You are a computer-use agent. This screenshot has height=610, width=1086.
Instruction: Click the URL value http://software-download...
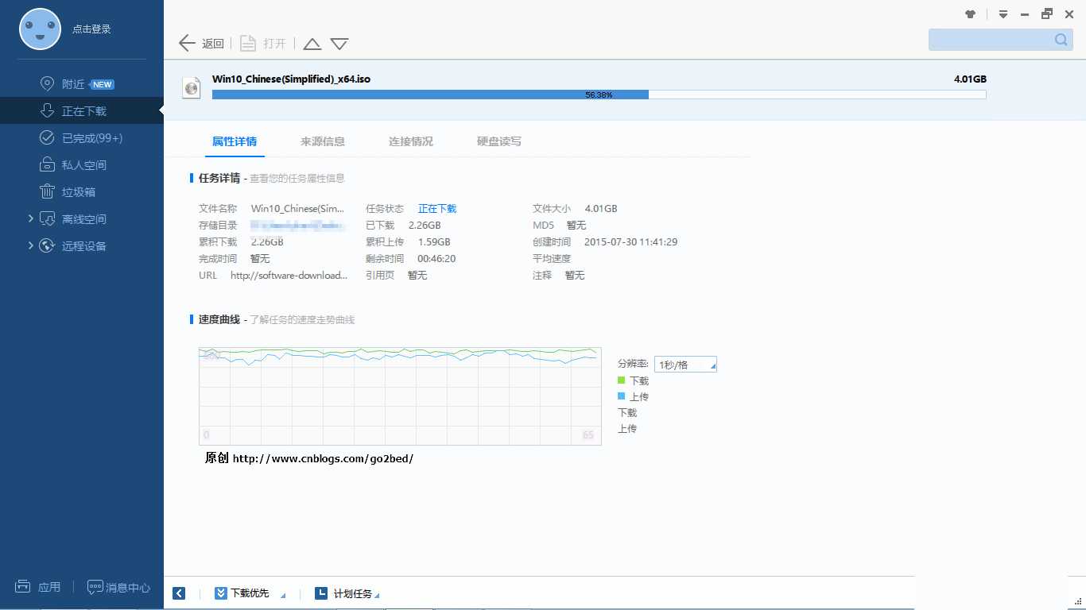tap(289, 276)
